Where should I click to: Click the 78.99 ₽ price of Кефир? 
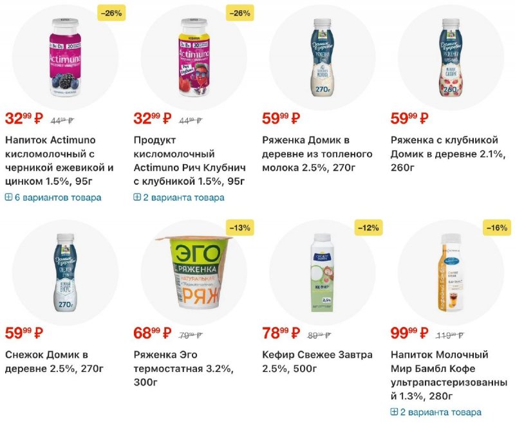(x=281, y=333)
